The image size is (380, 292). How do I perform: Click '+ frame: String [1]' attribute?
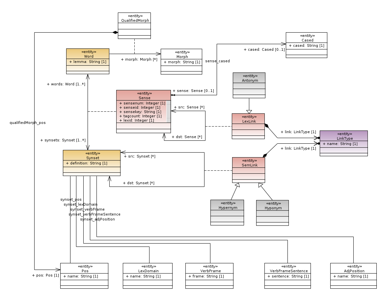[206, 277]
